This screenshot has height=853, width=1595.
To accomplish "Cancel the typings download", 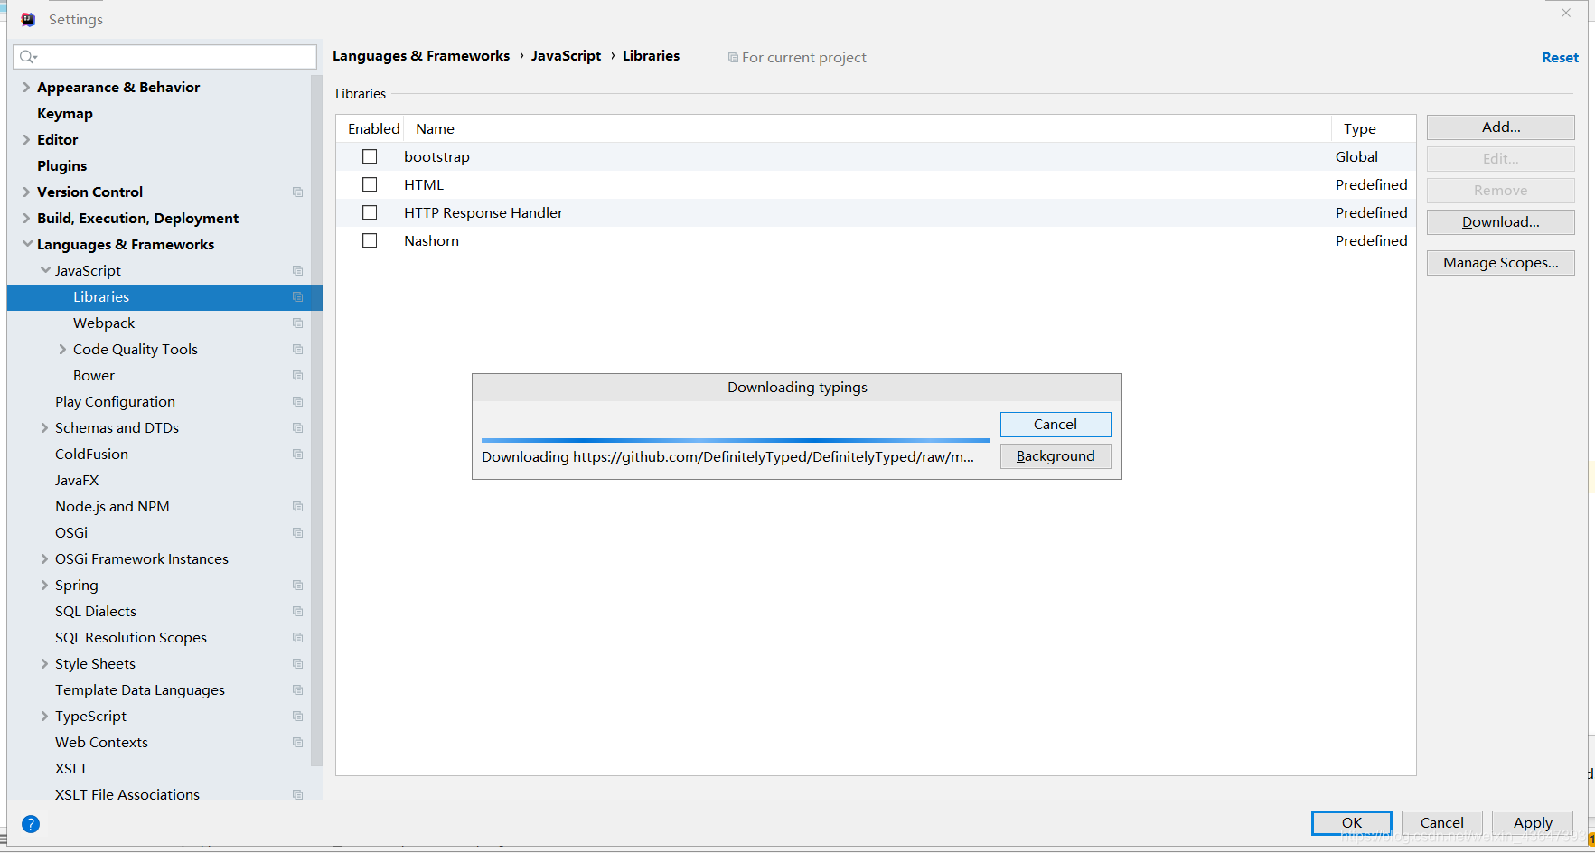I will pos(1056,425).
